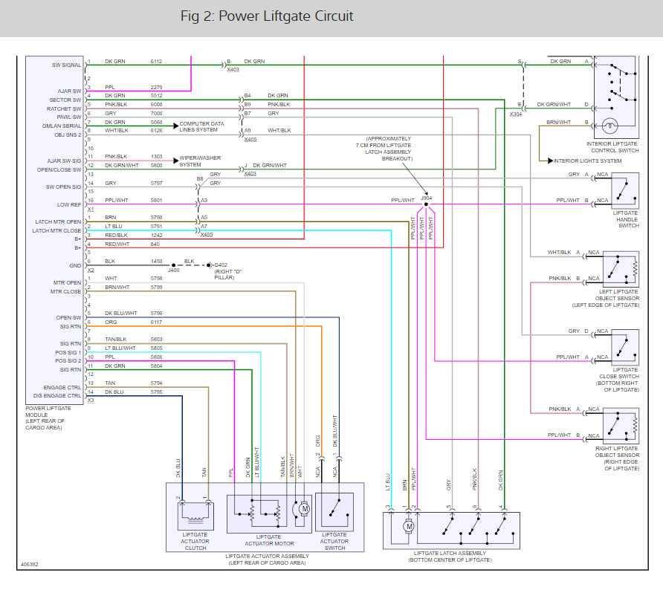
Task: Select the X304 connector label
Action: pos(516,114)
